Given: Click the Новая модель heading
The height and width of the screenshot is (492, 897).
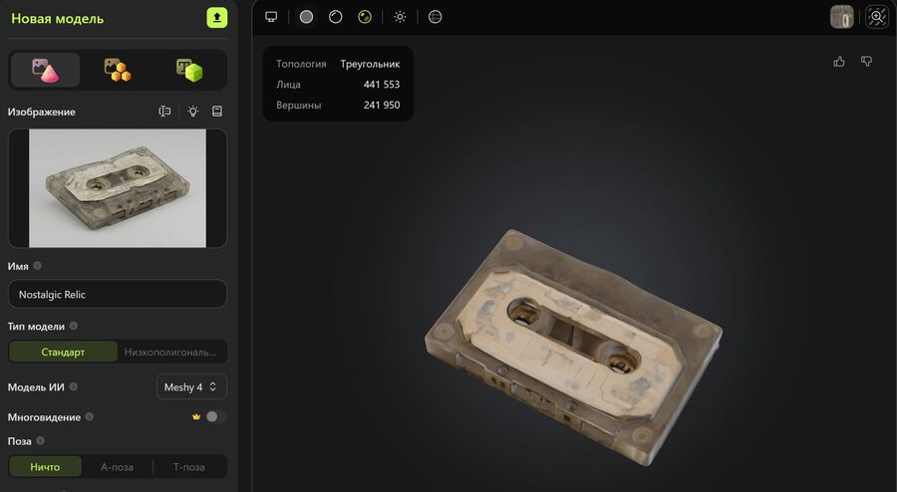Looking at the screenshot, I should tap(57, 18).
